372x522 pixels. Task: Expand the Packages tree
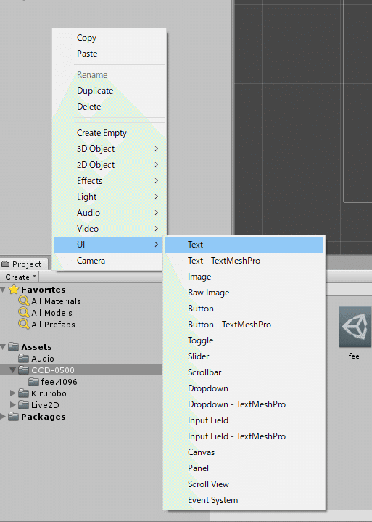(3, 417)
